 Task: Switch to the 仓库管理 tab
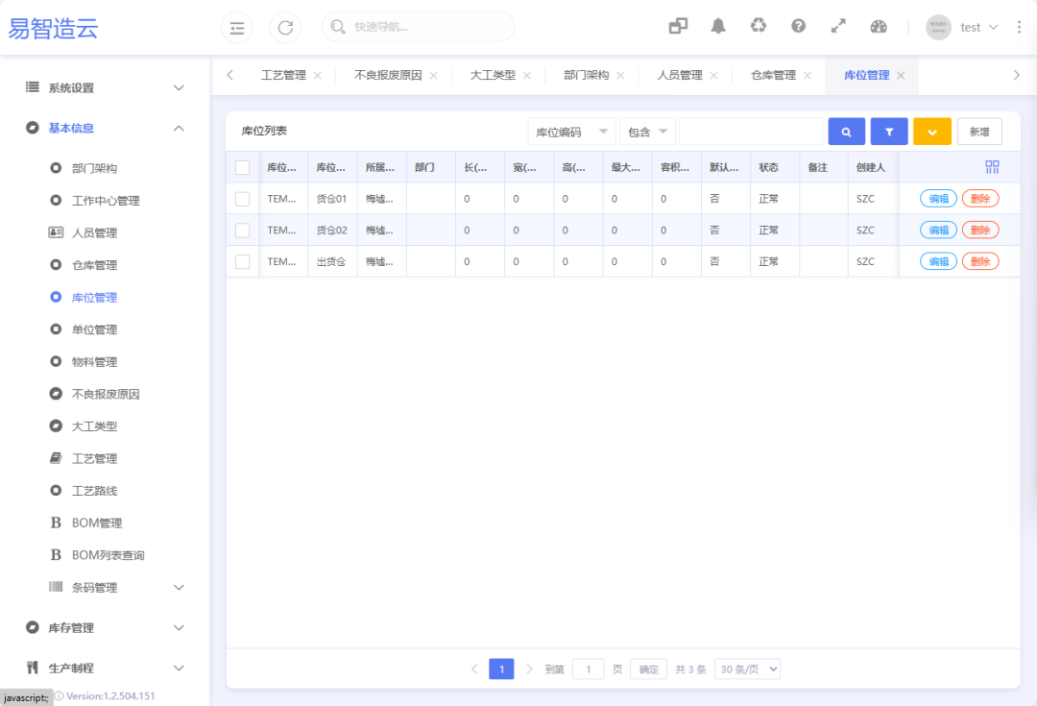point(773,75)
